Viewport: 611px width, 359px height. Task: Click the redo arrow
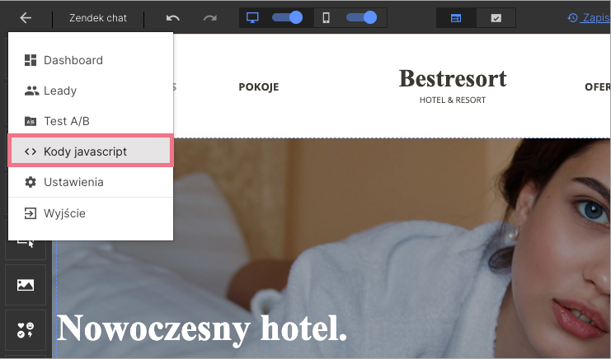(x=210, y=17)
